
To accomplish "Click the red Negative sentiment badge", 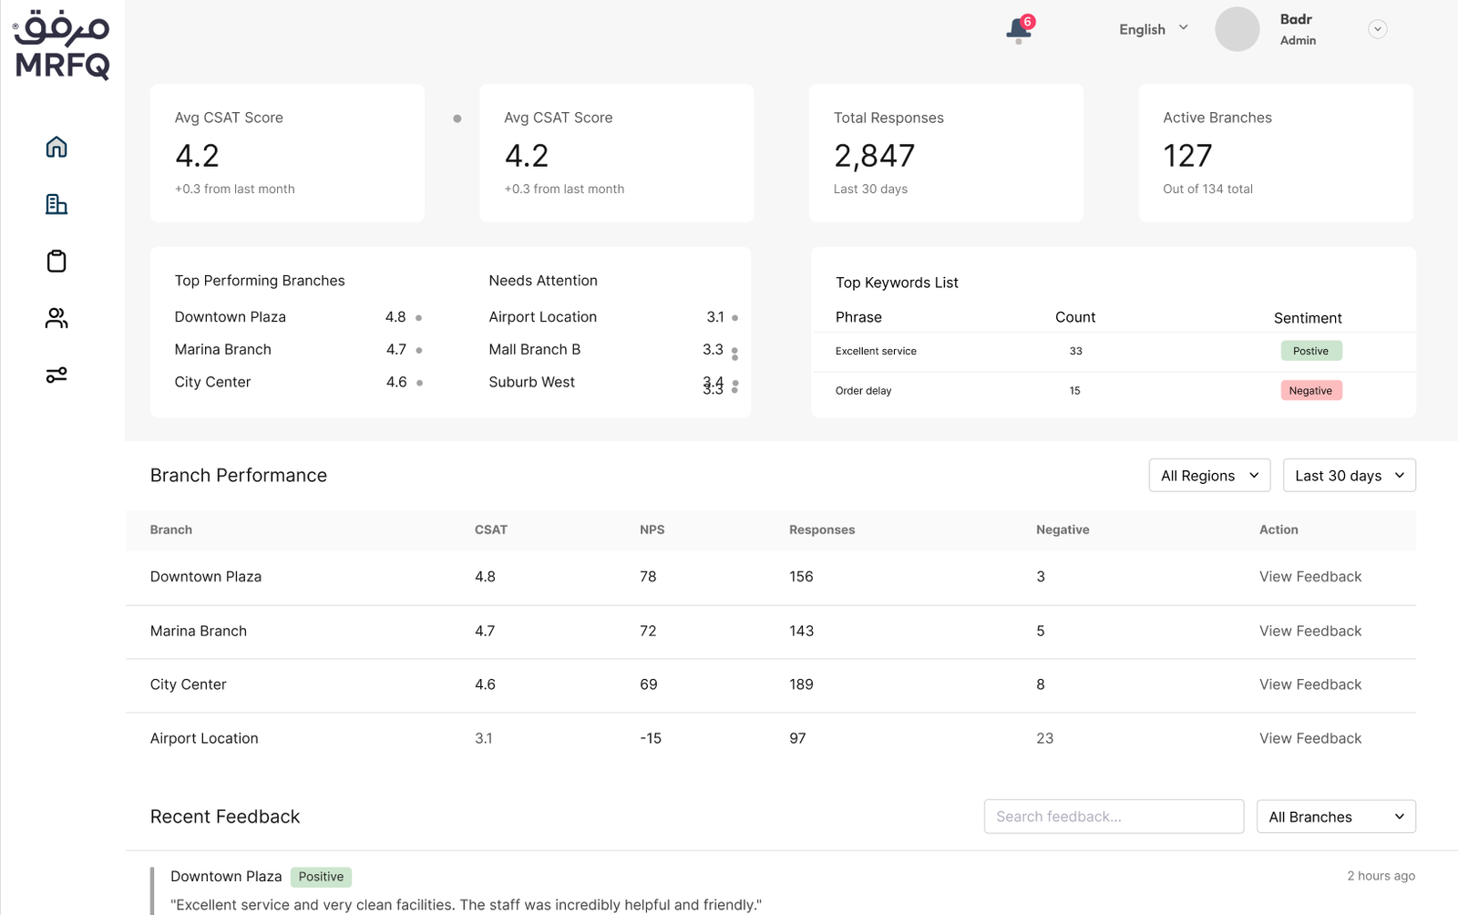I will (1310, 391).
